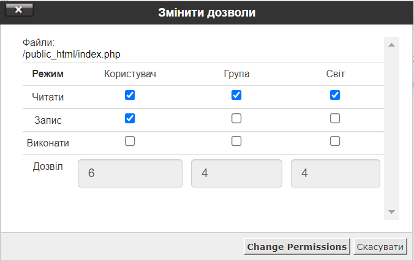414x261 pixels.
Task: Check the Виконати box for Група
Action: 236,141
